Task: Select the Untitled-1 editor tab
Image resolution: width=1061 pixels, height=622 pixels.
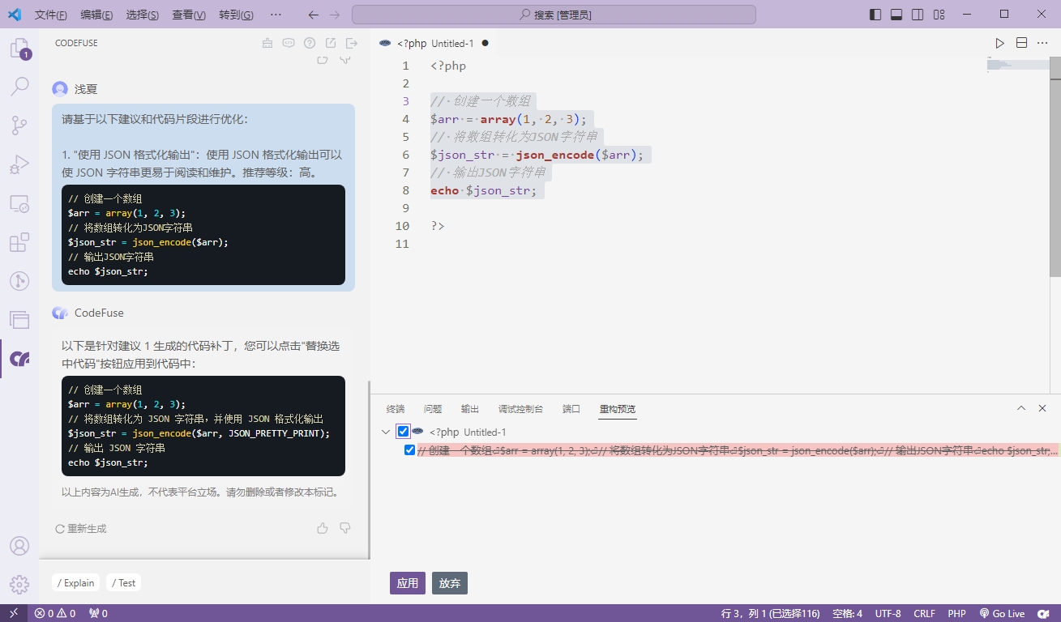Action: pyautogui.click(x=434, y=43)
